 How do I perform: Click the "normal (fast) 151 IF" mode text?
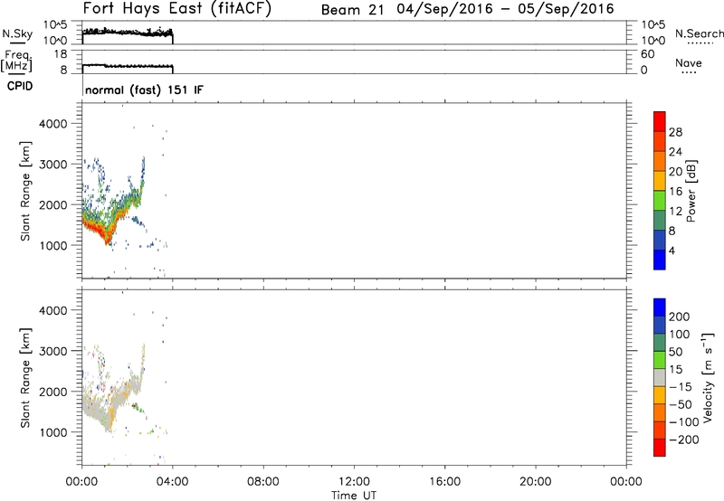tap(144, 90)
